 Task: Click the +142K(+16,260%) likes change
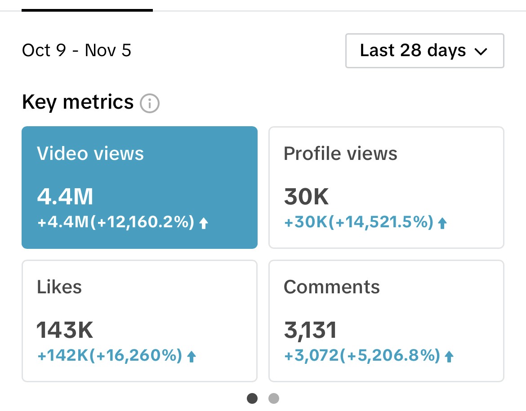pyautogui.click(x=110, y=355)
